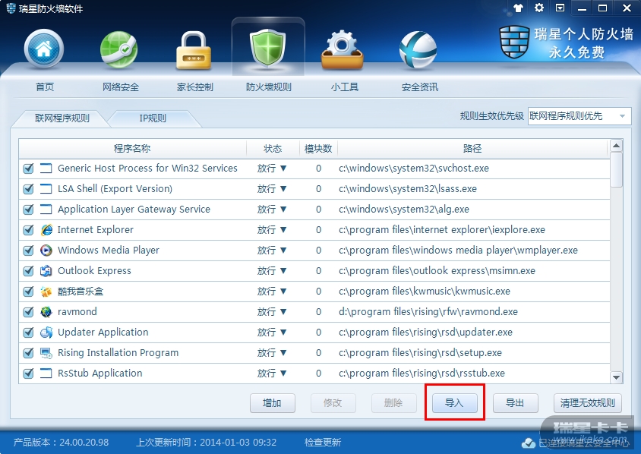Select path c:\windows\system32\alg.exe
This screenshot has width=641, height=454.
[404, 210]
